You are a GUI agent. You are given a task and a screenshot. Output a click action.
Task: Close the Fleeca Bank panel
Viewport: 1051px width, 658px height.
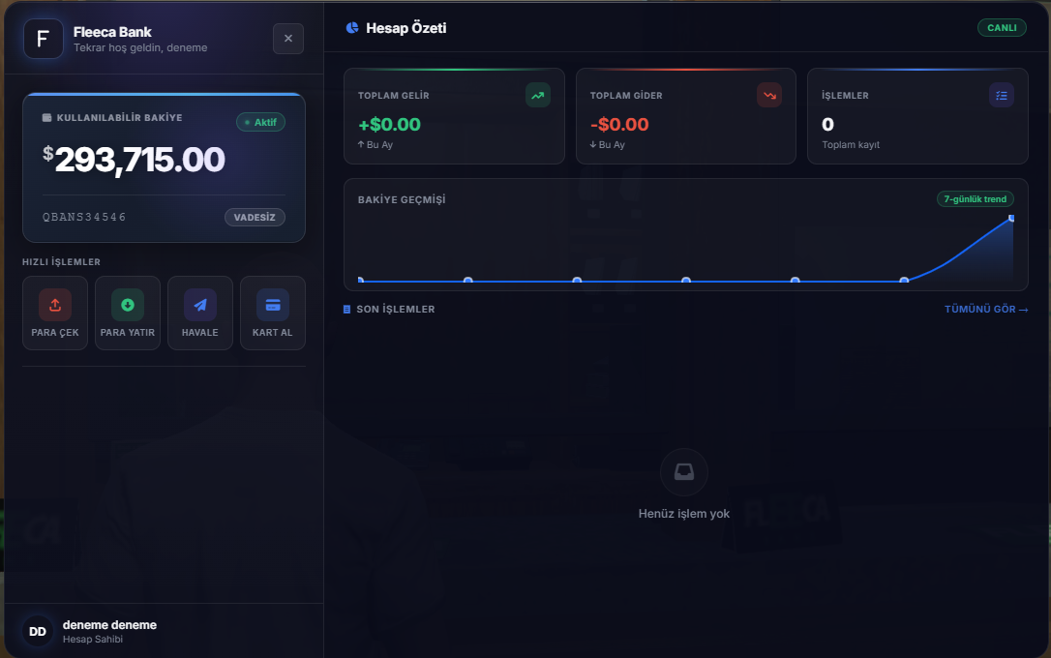[288, 38]
